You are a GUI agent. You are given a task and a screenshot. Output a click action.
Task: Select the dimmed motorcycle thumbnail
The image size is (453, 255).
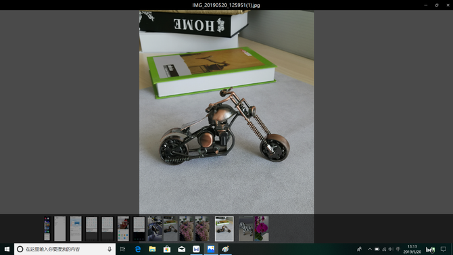click(170, 229)
